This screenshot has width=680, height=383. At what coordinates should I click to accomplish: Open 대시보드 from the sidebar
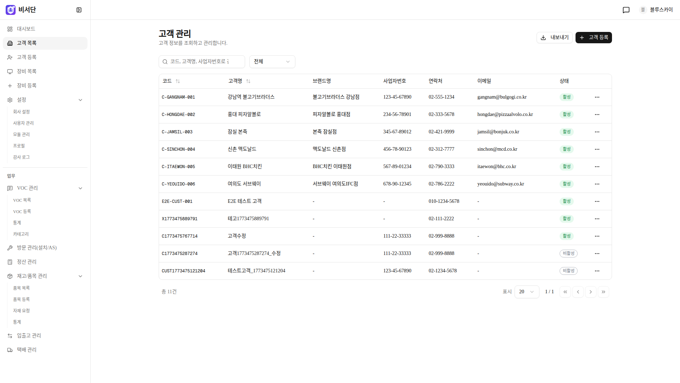pyautogui.click(x=45, y=29)
